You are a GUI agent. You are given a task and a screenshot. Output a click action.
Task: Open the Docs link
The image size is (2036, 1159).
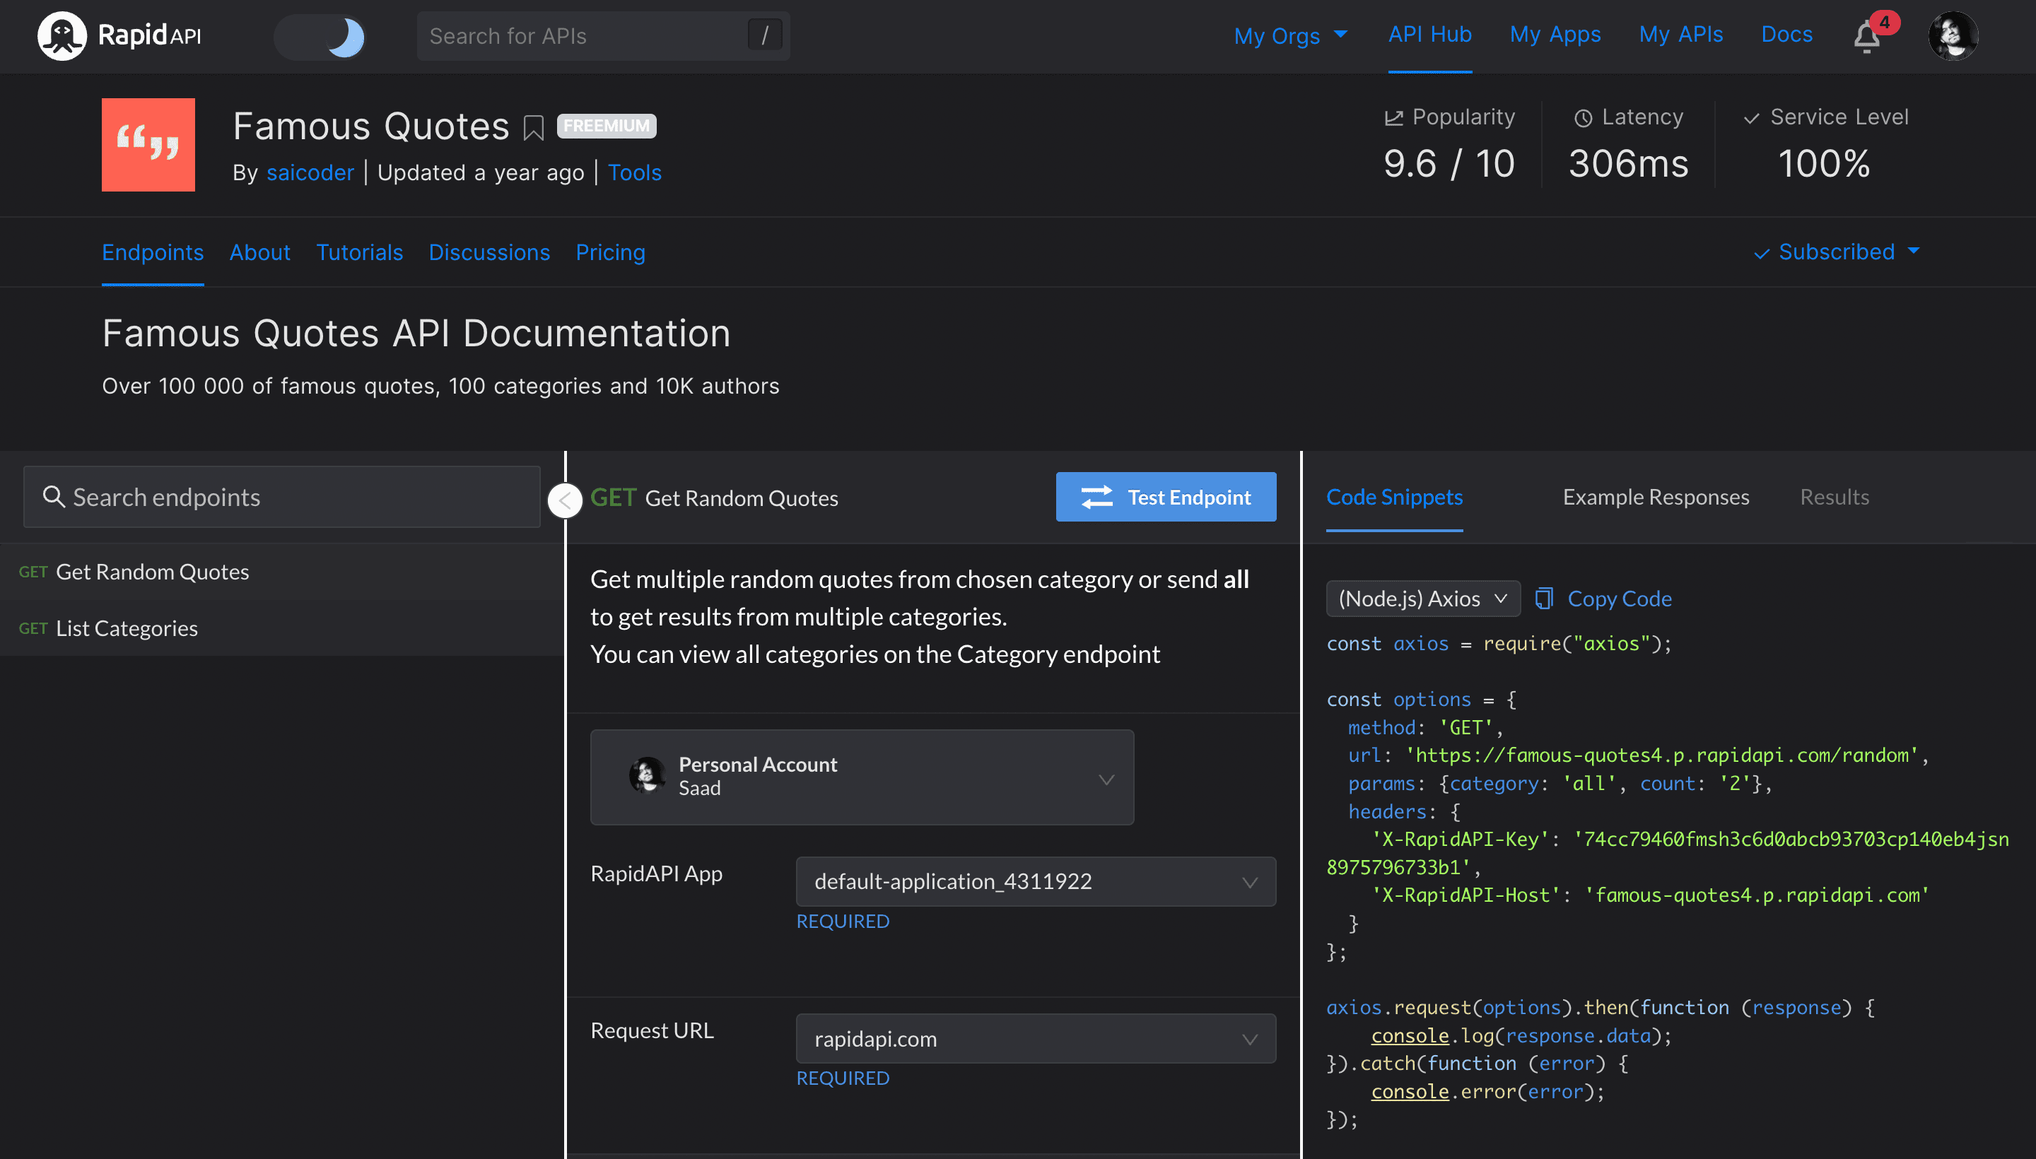(x=1786, y=34)
